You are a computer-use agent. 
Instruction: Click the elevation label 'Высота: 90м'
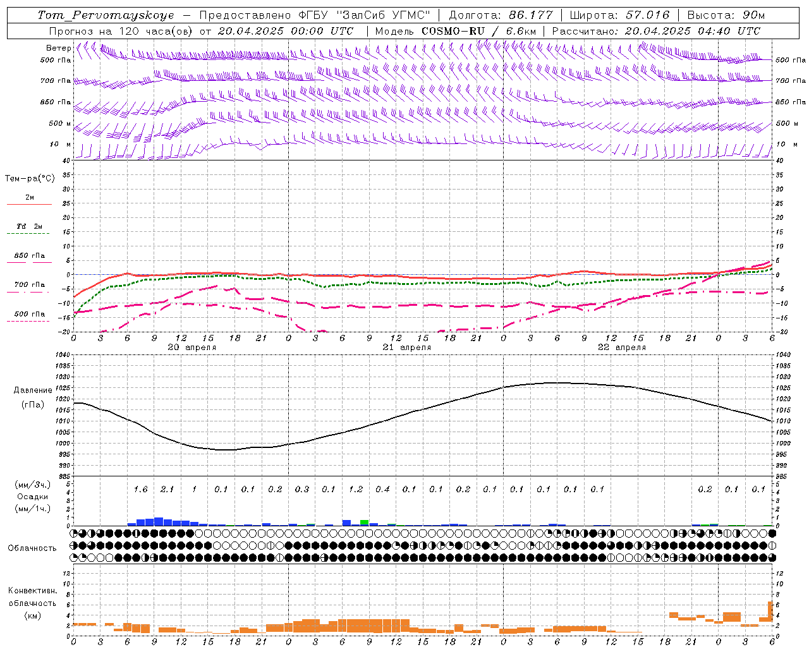tap(726, 15)
